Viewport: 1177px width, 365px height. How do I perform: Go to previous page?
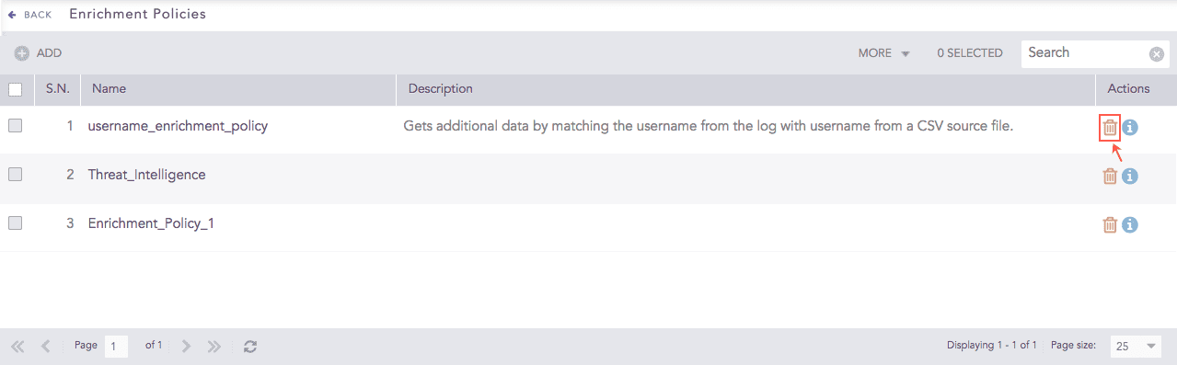tap(45, 347)
